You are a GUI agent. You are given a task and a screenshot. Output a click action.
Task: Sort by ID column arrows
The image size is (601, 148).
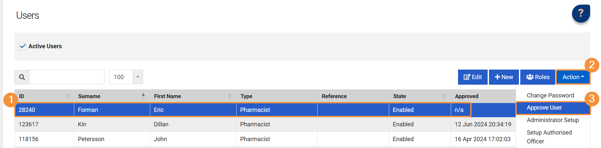tap(68, 96)
